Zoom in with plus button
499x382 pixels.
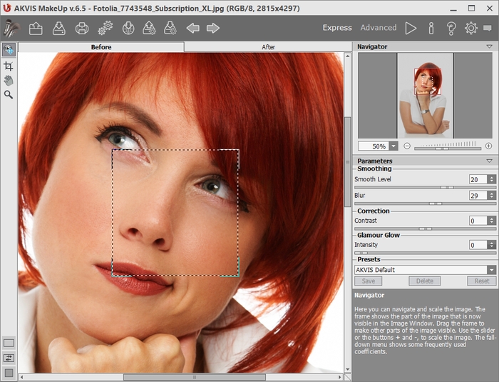[488, 146]
